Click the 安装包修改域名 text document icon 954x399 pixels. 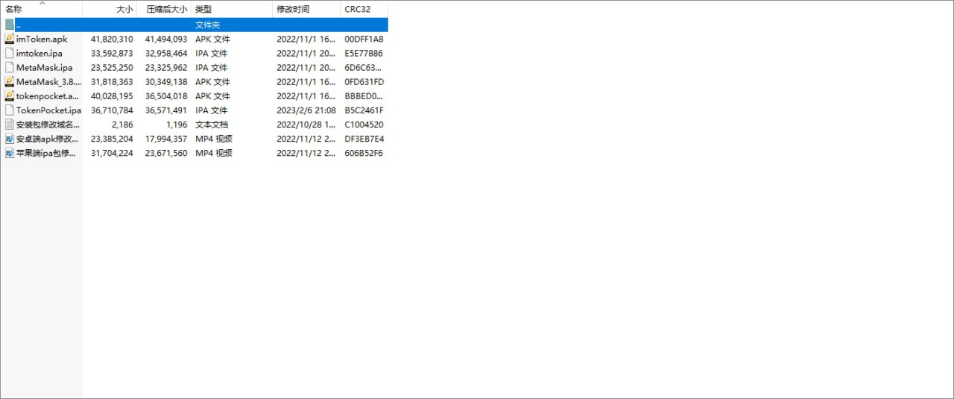(x=9, y=125)
